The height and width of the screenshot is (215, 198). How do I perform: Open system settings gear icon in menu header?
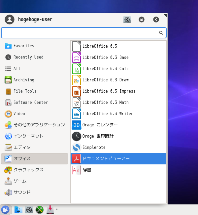click(127, 20)
